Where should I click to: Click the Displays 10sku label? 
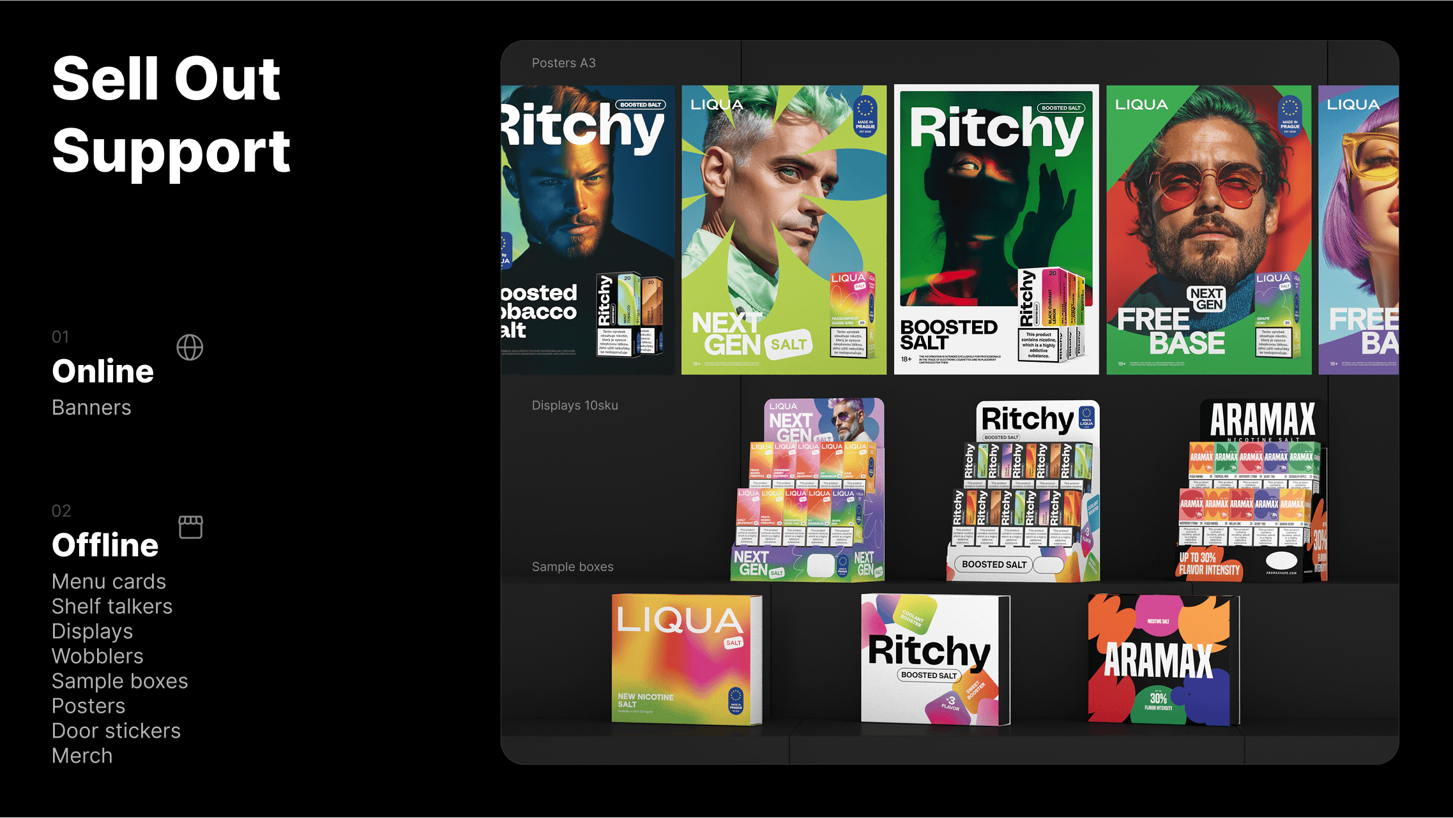click(x=575, y=406)
